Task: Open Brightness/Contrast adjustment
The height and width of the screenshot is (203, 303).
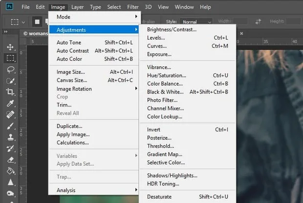Action: [x=188, y=29]
